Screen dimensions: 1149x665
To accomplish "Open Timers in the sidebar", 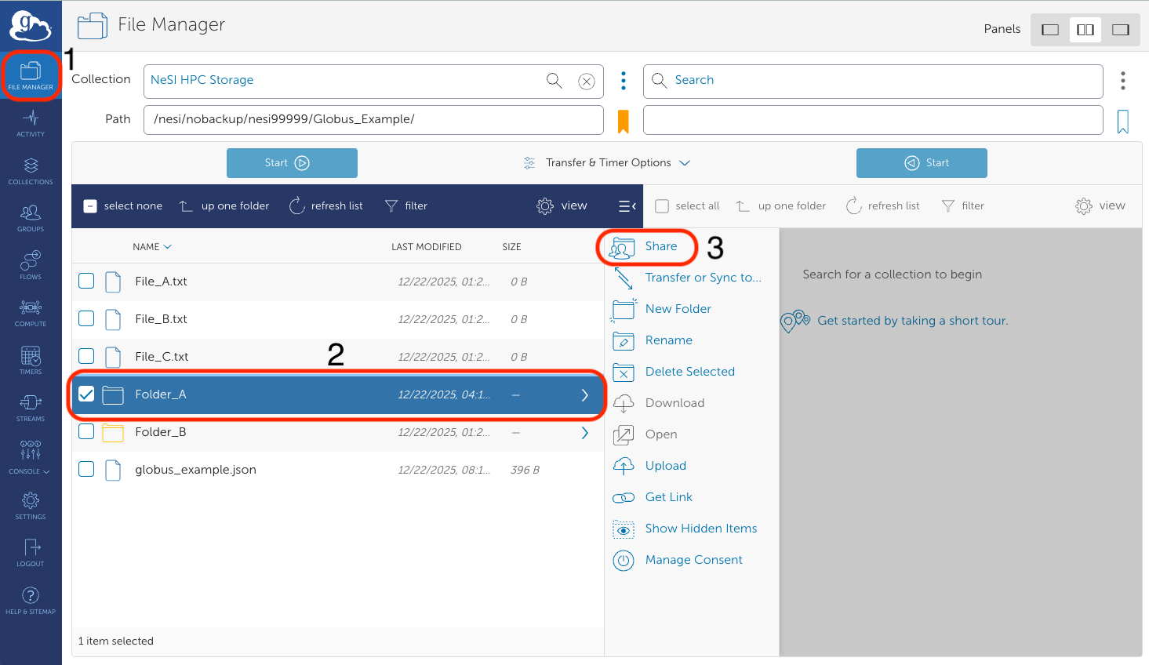I will [x=31, y=361].
